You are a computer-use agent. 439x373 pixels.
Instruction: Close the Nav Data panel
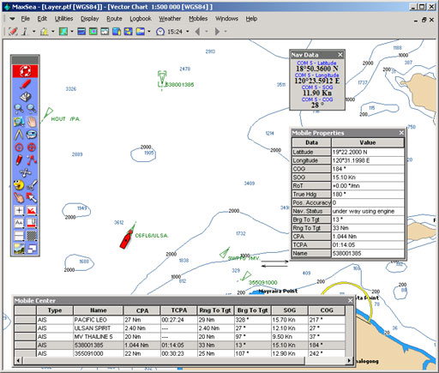[340, 55]
